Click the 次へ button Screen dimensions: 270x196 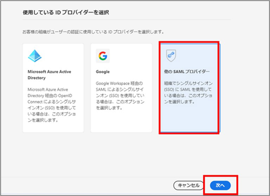click(x=220, y=185)
